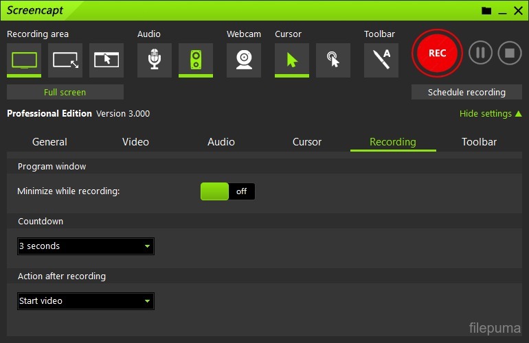Image resolution: width=529 pixels, height=343 pixels.
Task: Open Action after recording dropdown
Action: [86, 301]
